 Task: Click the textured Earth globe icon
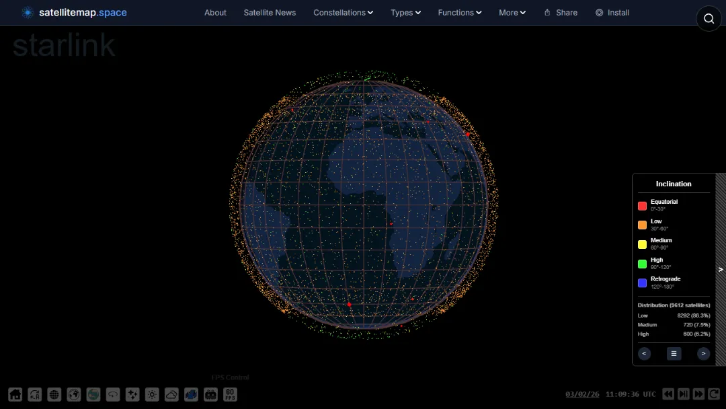93,395
